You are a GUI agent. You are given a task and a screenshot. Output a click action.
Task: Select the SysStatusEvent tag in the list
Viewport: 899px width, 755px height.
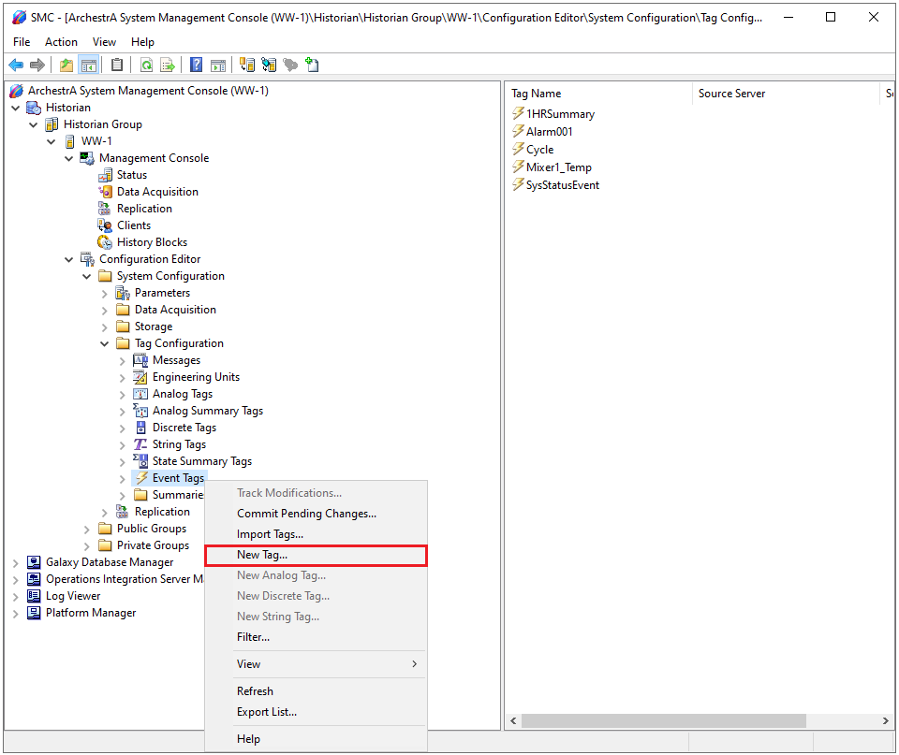click(563, 185)
